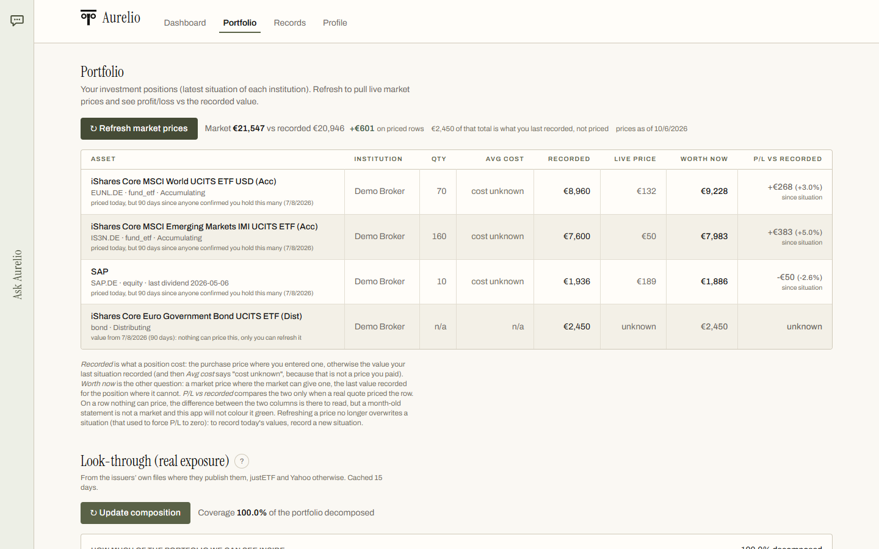Click the Aurelio brand name
The width and height of the screenshot is (879, 549).
pyautogui.click(x=121, y=18)
